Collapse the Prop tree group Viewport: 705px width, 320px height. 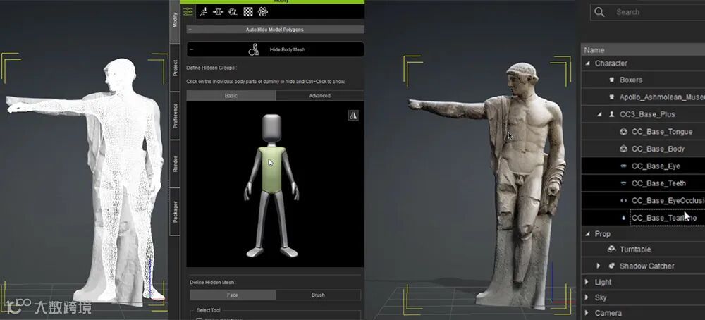coord(588,234)
